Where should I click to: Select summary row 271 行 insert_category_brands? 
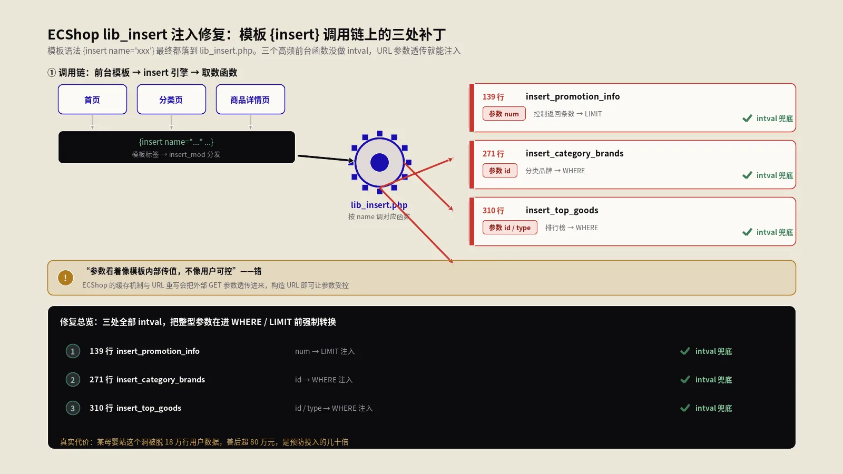point(147,380)
